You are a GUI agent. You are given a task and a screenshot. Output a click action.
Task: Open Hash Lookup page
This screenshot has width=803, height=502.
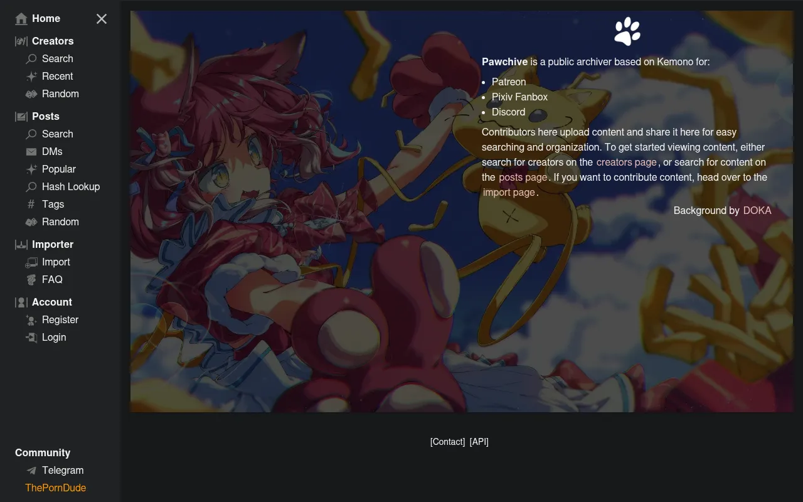point(71,187)
